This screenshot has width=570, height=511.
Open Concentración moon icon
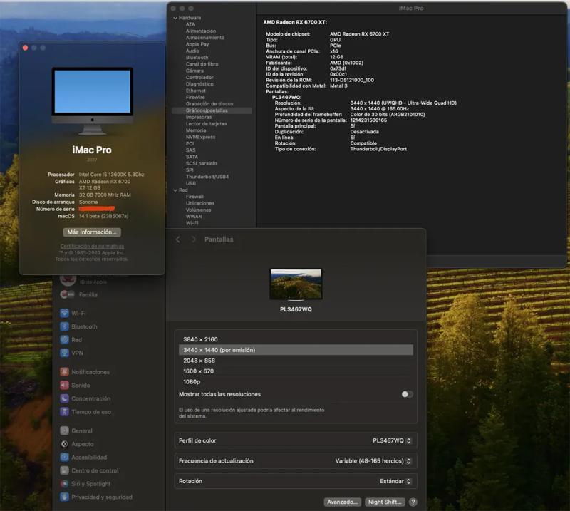64,398
